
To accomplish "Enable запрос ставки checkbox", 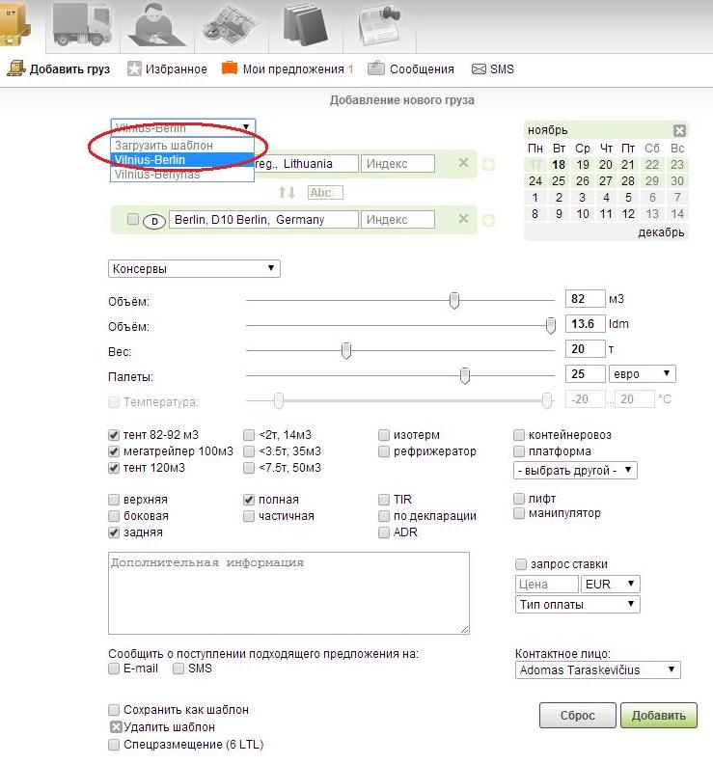I will pyautogui.click(x=521, y=564).
